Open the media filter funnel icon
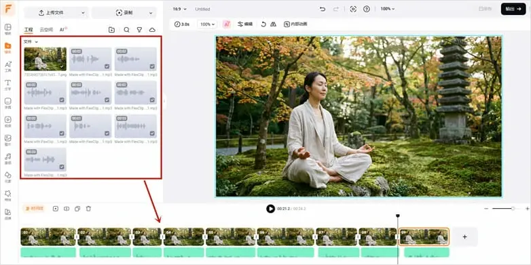This screenshot has height=265, width=531. [139, 30]
